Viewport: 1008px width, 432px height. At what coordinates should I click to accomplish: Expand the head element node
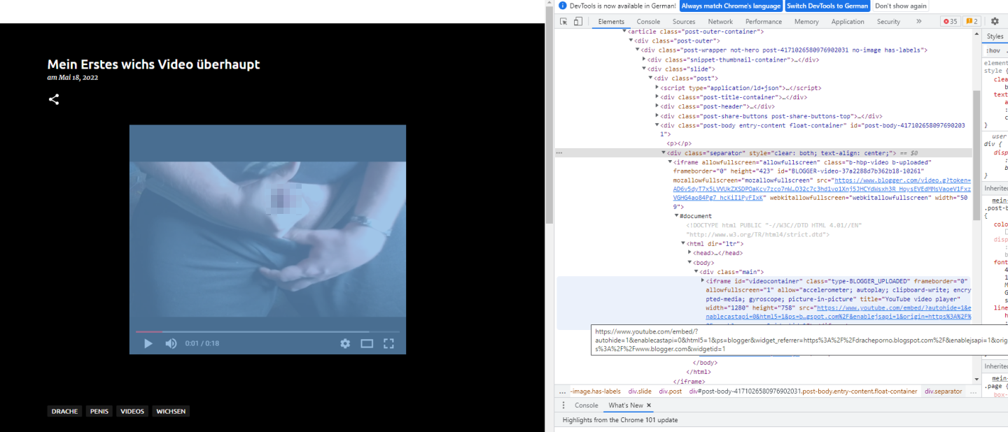tap(689, 253)
